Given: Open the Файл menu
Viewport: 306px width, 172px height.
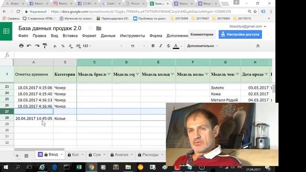Looking at the screenshot, I should [23, 36].
